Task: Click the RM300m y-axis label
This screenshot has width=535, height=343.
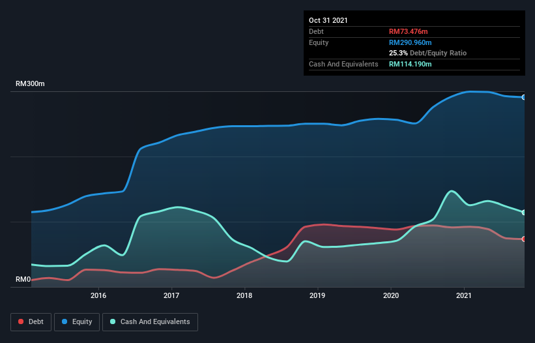Action: [x=30, y=83]
